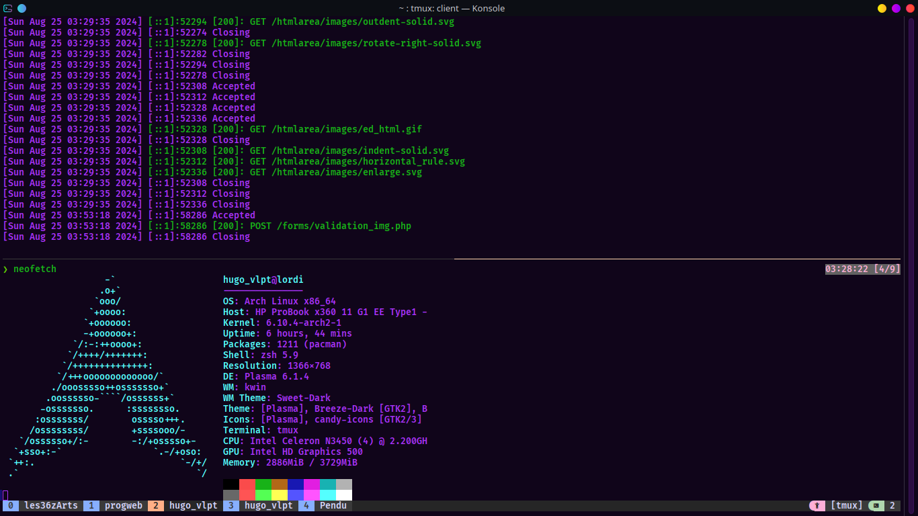The width and height of the screenshot is (918, 516).
Task: Click the Shell: zsh 5.9 line
Action: tap(261, 355)
